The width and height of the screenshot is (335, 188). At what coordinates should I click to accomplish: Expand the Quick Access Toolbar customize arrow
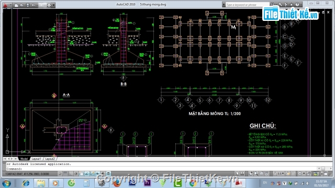point(53,5)
